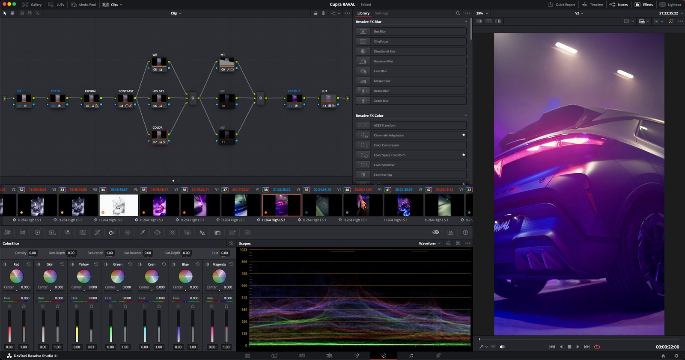
Task: Open the Keyframes panel
Action: tap(435, 232)
